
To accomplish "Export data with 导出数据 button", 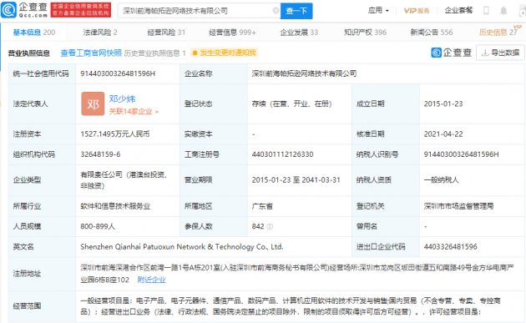I will 500,53.
